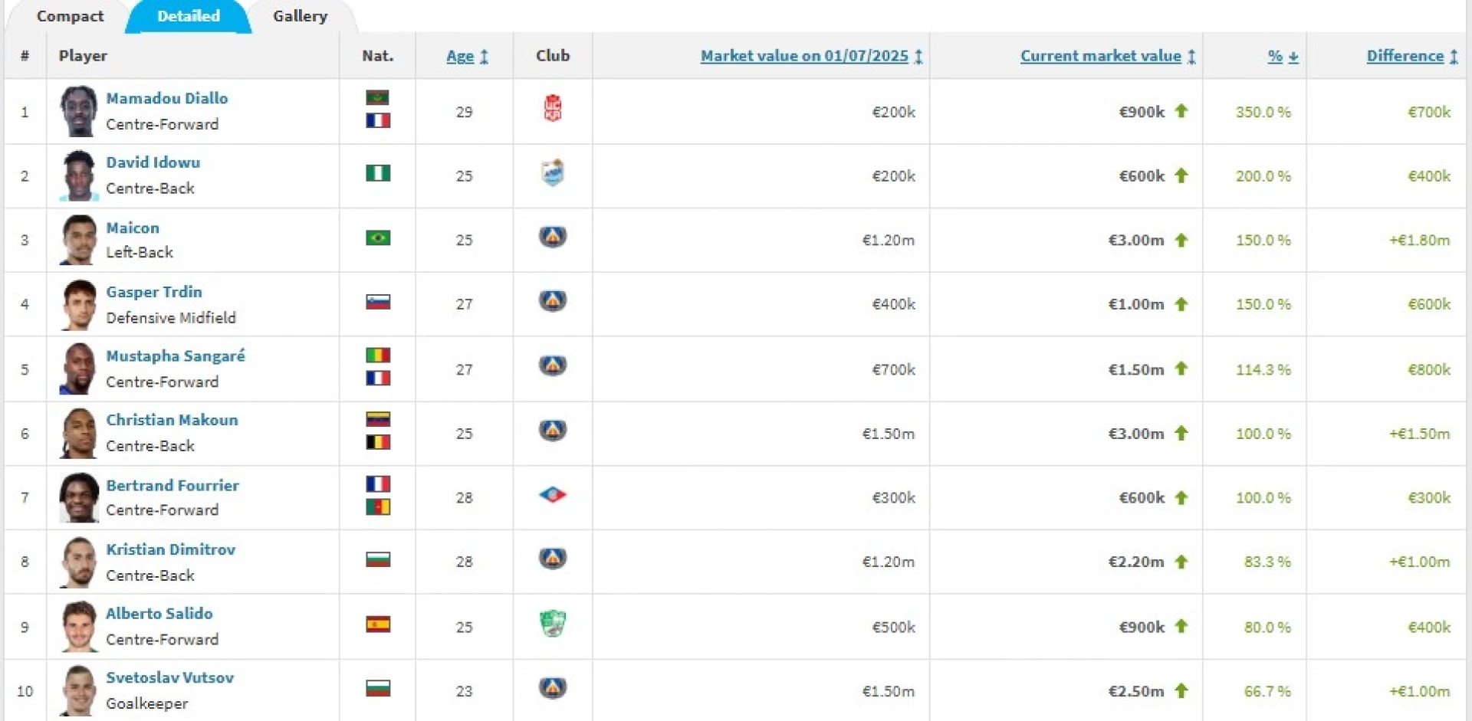
Task: Click the Brazil flag next to Maicon
Action: [x=378, y=238]
